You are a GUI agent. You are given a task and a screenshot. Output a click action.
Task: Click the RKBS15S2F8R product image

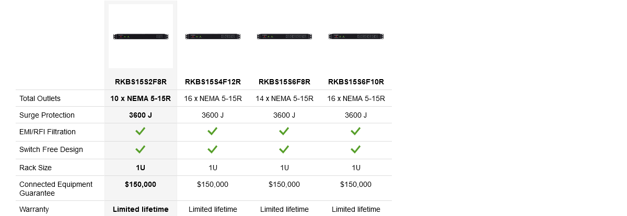tap(141, 36)
